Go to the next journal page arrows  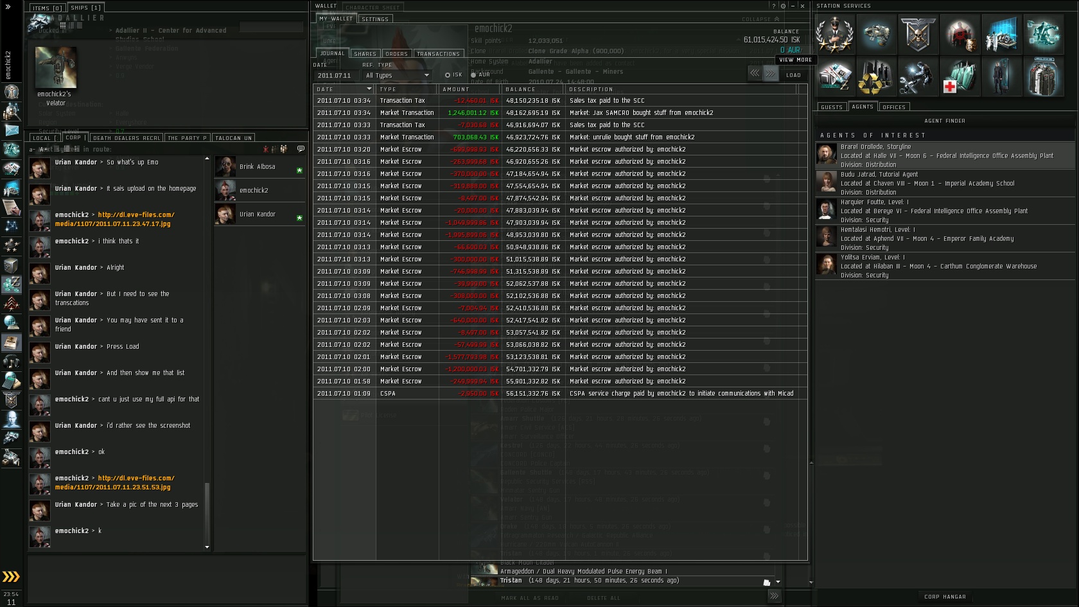(770, 73)
